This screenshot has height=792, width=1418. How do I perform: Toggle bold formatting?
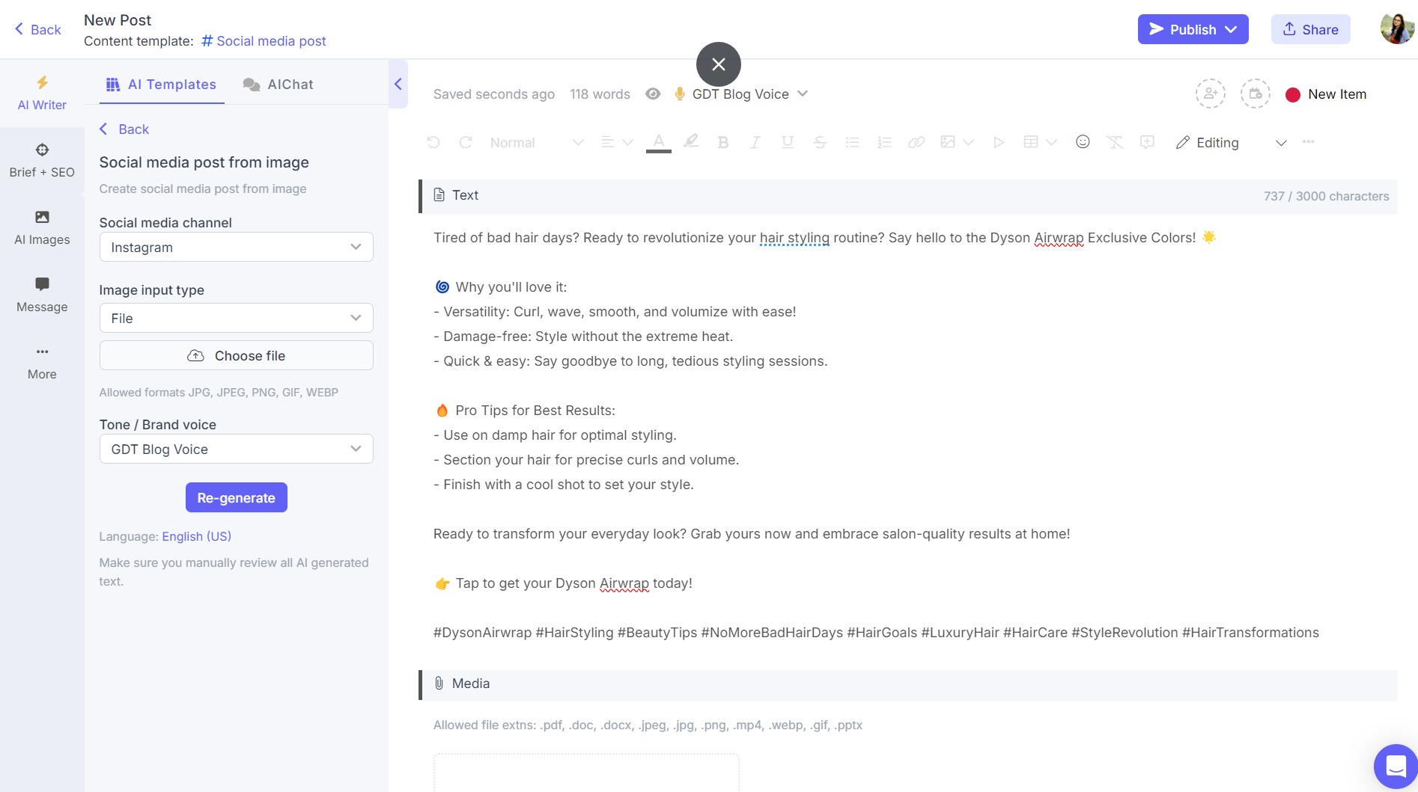[722, 142]
